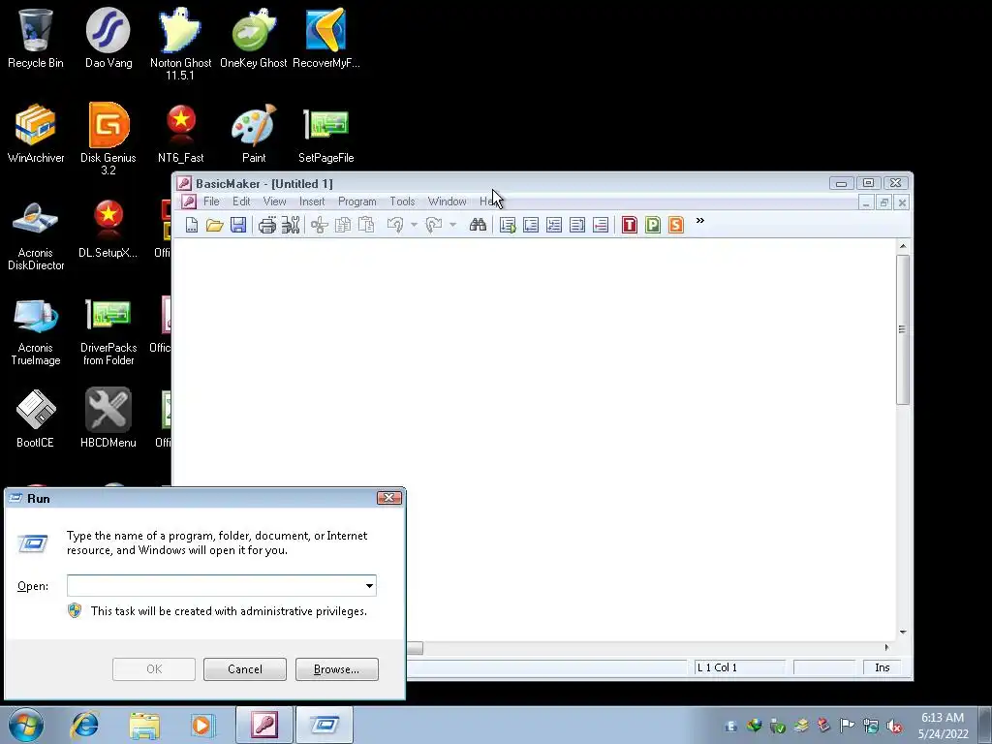Select the Dao Vang desktop icon
This screenshot has width=992, height=744.
108,38
